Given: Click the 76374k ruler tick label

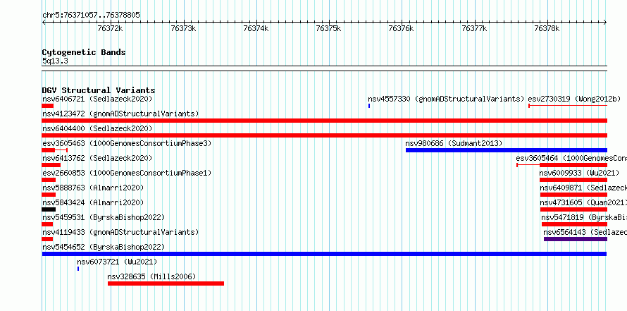Looking at the screenshot, I should 256,28.
